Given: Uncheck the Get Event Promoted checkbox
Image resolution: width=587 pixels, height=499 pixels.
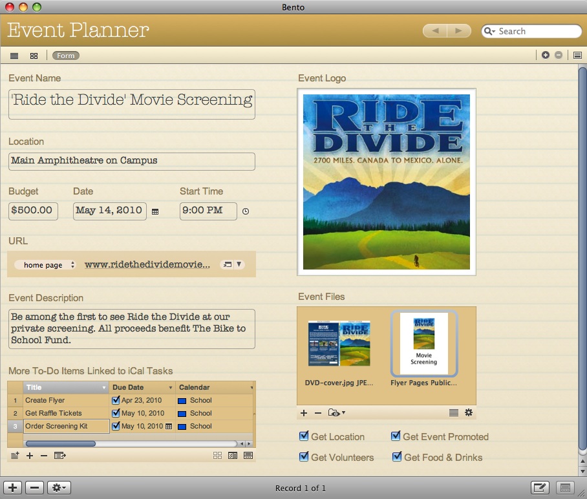Looking at the screenshot, I should 396,436.
